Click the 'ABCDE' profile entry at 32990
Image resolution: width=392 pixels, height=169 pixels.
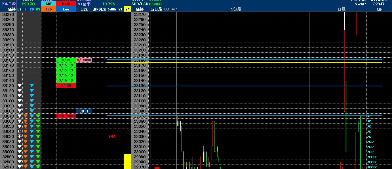tap(372, 157)
